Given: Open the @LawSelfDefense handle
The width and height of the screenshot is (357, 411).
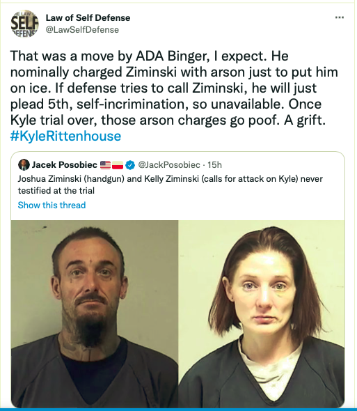Looking at the screenshot, I should coord(82,30).
